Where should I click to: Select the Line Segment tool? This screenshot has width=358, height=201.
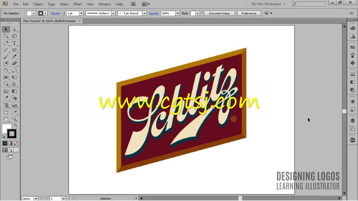[x=6, y=50]
